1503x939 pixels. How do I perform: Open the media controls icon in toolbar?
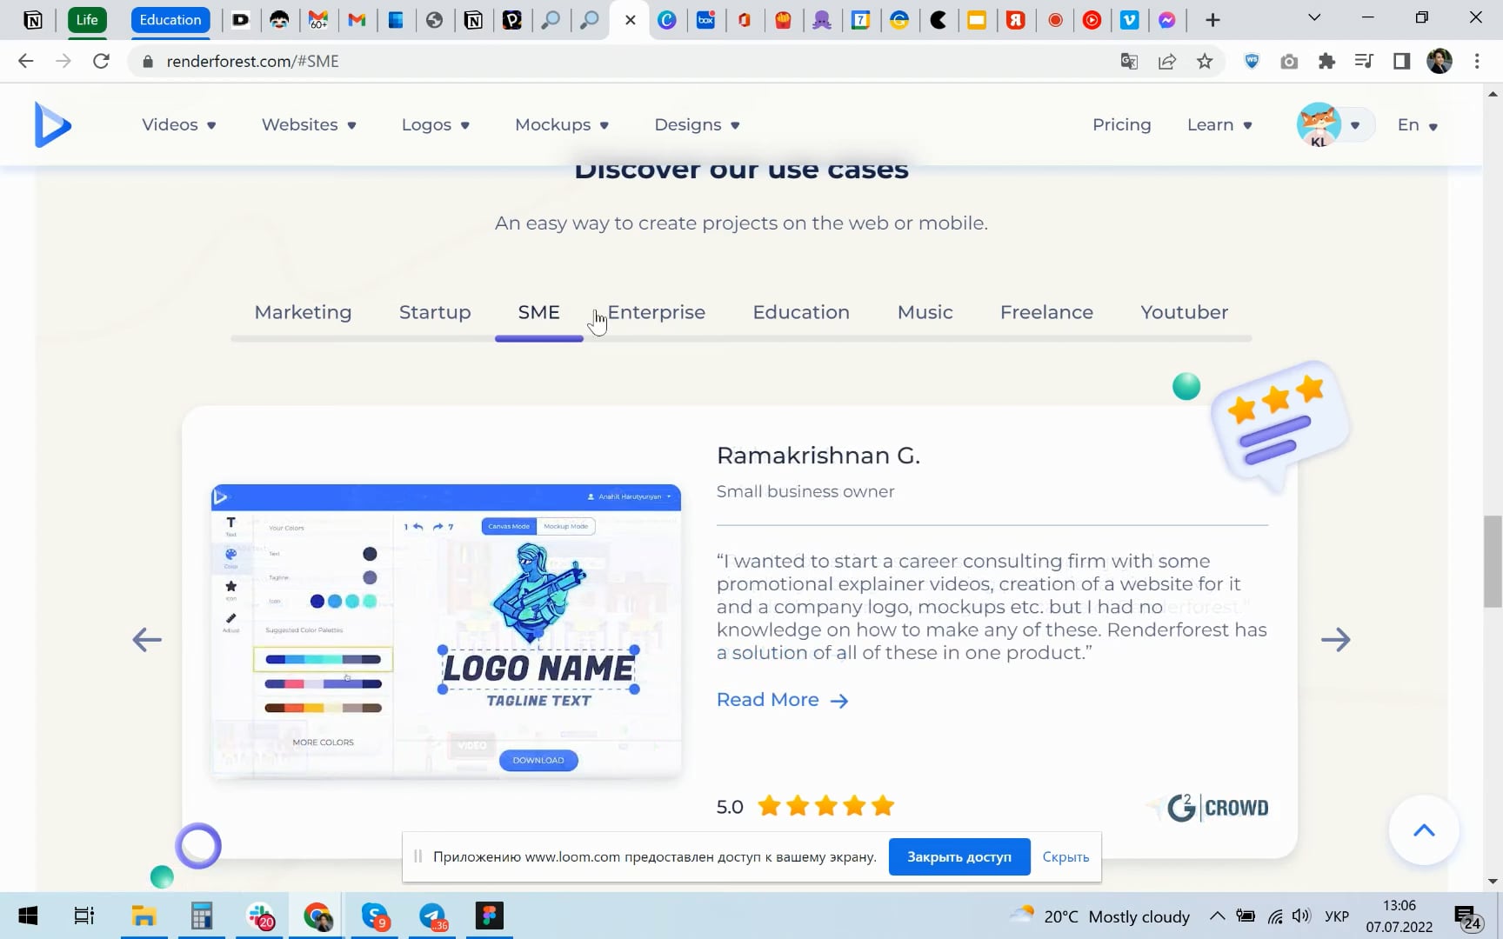point(1364,61)
